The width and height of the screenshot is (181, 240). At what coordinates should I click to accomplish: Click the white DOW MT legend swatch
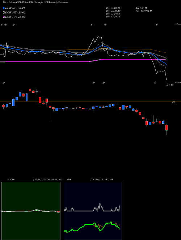pos(4,12)
